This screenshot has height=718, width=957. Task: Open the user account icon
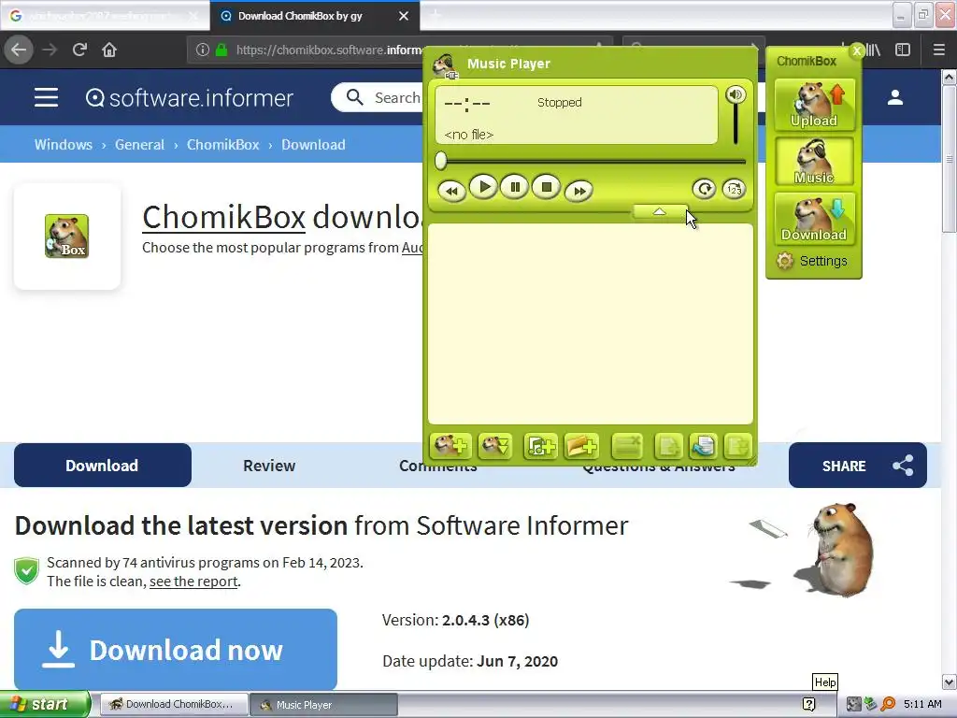click(895, 97)
